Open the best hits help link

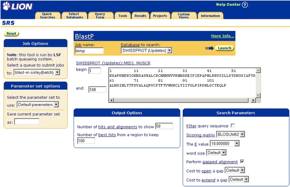107,135
